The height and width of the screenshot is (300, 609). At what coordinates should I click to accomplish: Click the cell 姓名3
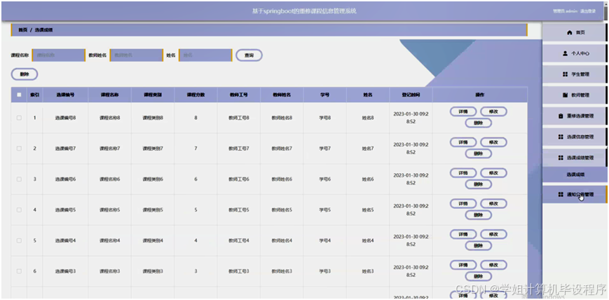pyautogui.click(x=368, y=271)
